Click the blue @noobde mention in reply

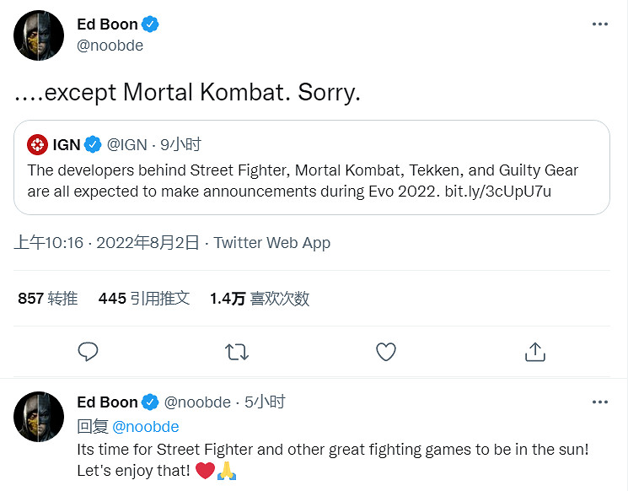click(145, 427)
